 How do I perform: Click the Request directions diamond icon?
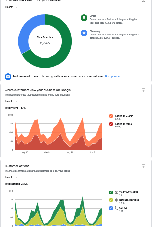(x=116, y=200)
